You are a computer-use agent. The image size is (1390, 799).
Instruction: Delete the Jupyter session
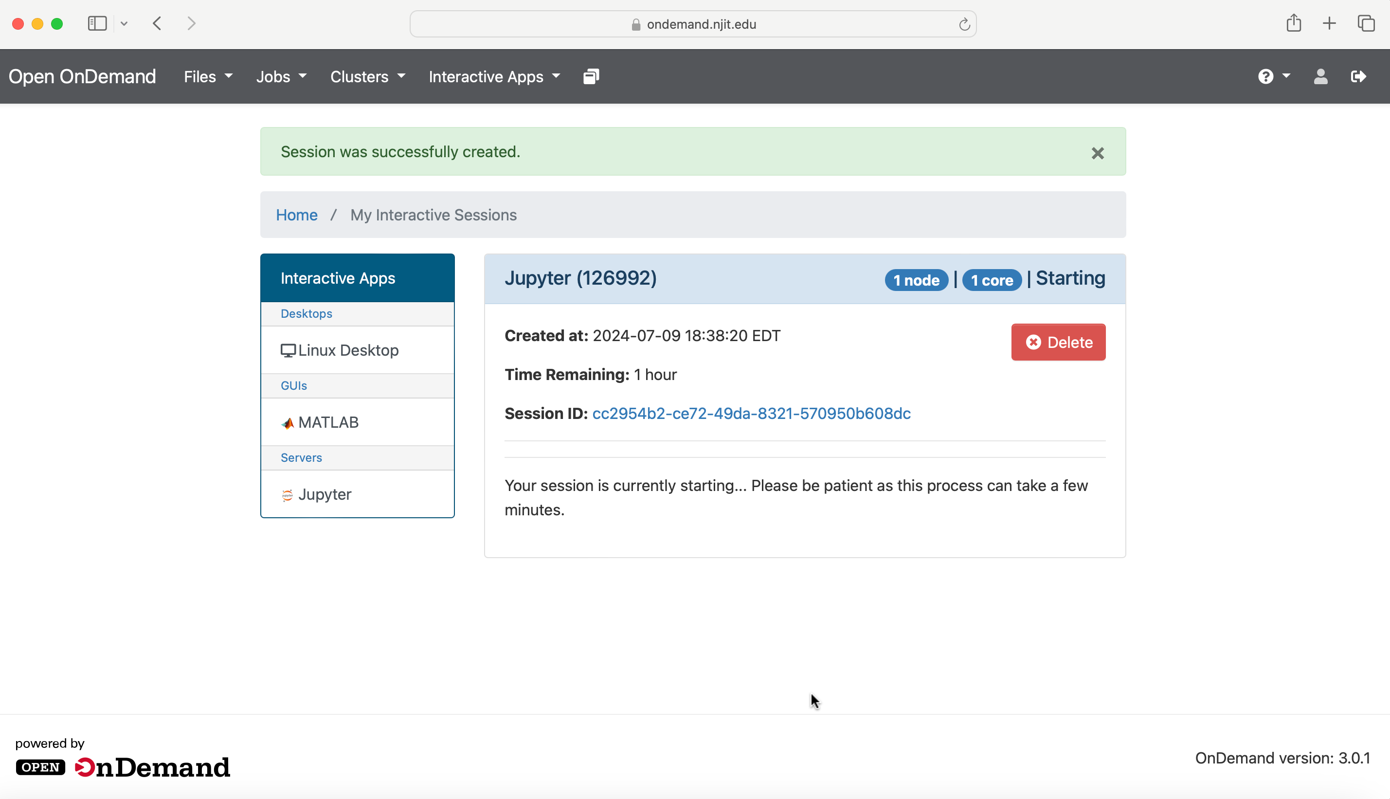click(x=1058, y=343)
